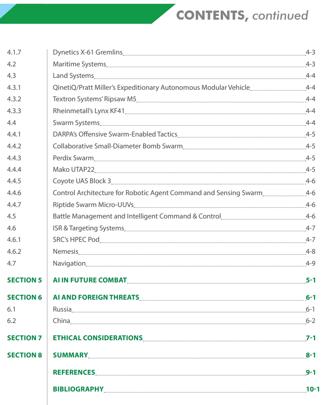Click section number 4.4.7

click(14, 205)
